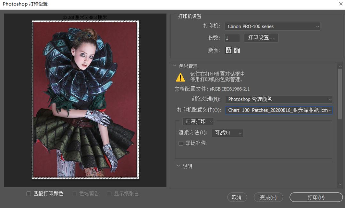The image size is (345, 208).
Task: Click the 份数 input field
Action: (232, 38)
